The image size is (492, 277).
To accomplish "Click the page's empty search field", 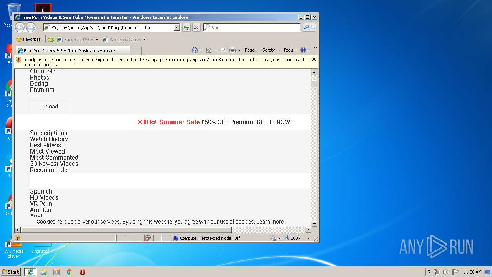I will click(170, 180).
